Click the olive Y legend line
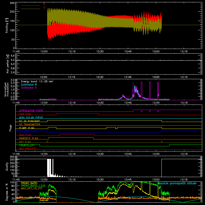 click(30, 9)
